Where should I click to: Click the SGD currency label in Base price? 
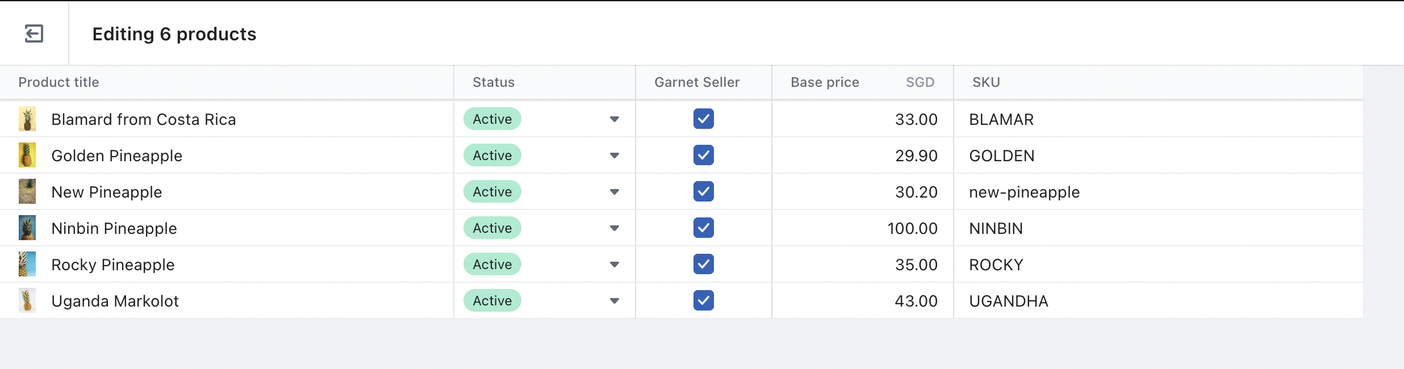(x=919, y=82)
